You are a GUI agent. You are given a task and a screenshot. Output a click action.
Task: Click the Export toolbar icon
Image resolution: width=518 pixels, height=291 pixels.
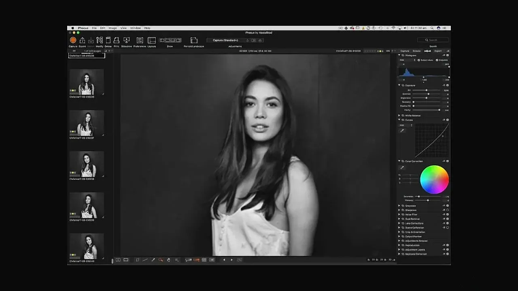point(82,40)
